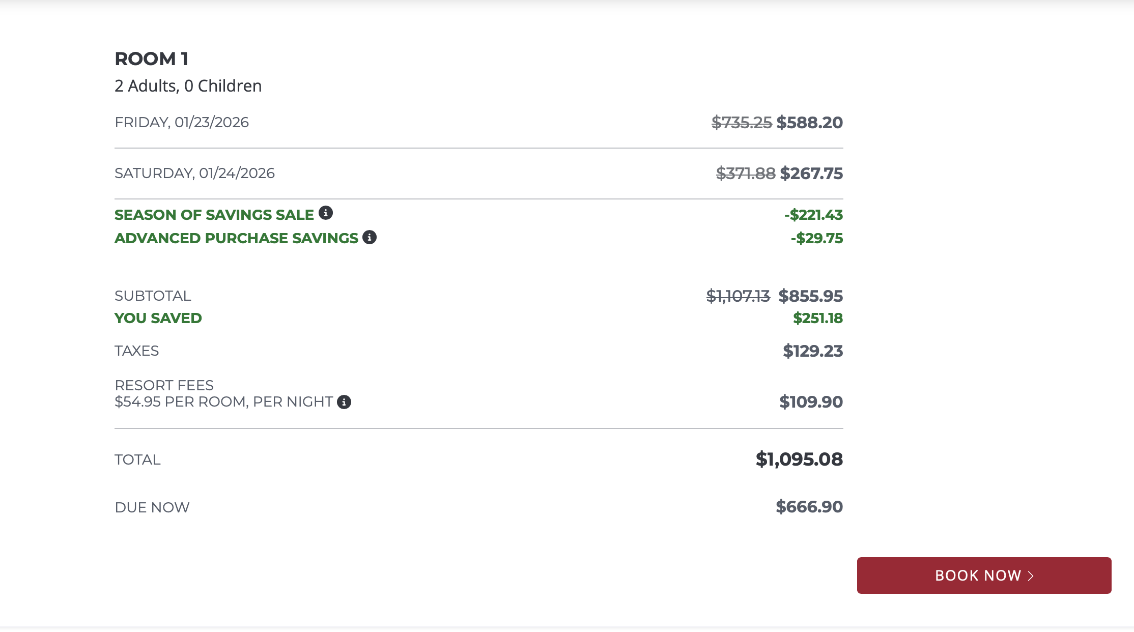1134x632 pixels.
Task: Click the Total amount $1,095.08
Action: pos(799,459)
